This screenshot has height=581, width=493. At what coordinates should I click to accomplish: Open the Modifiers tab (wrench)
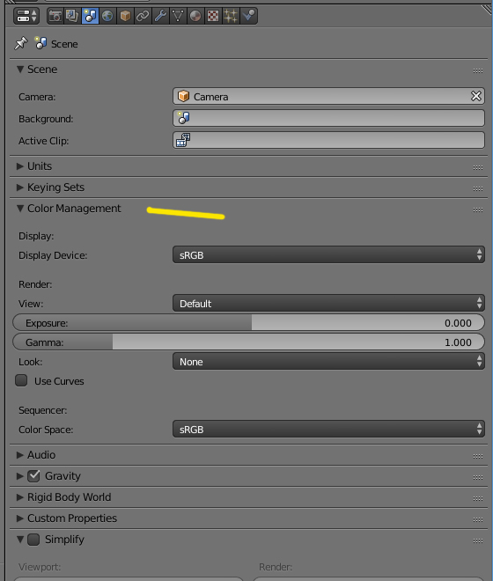click(x=160, y=16)
